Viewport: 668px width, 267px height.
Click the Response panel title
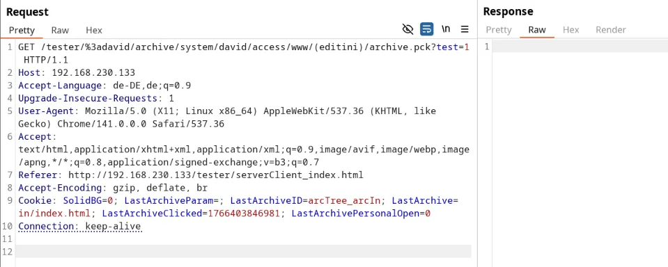point(508,12)
